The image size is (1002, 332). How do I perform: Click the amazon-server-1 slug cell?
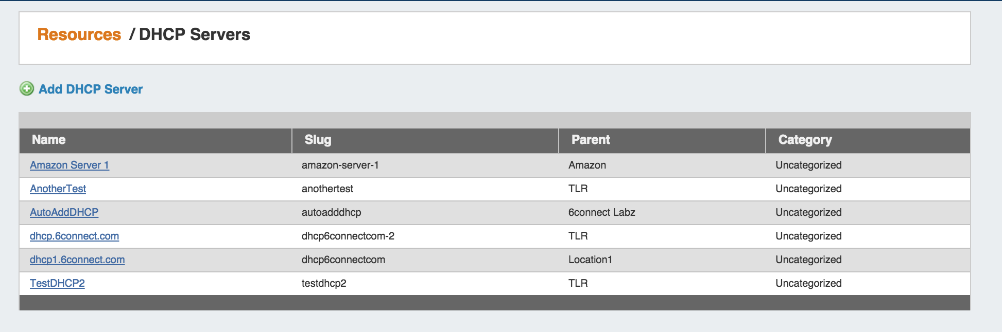(340, 165)
